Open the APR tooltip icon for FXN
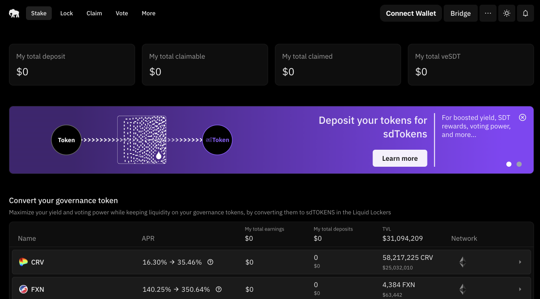540x299 pixels. (219, 289)
